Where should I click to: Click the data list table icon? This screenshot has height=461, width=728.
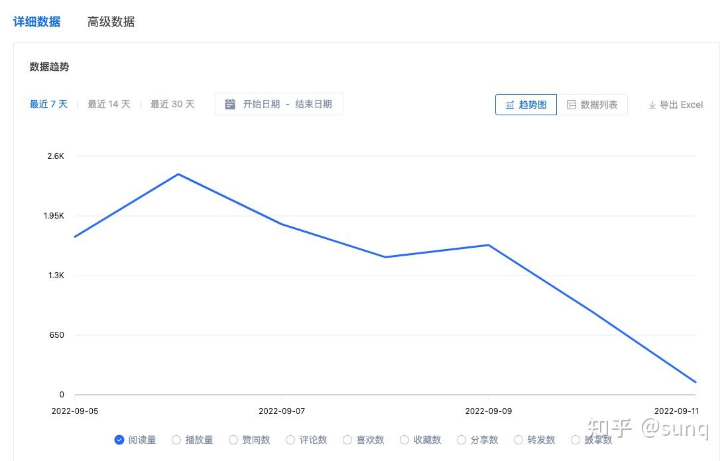(571, 105)
